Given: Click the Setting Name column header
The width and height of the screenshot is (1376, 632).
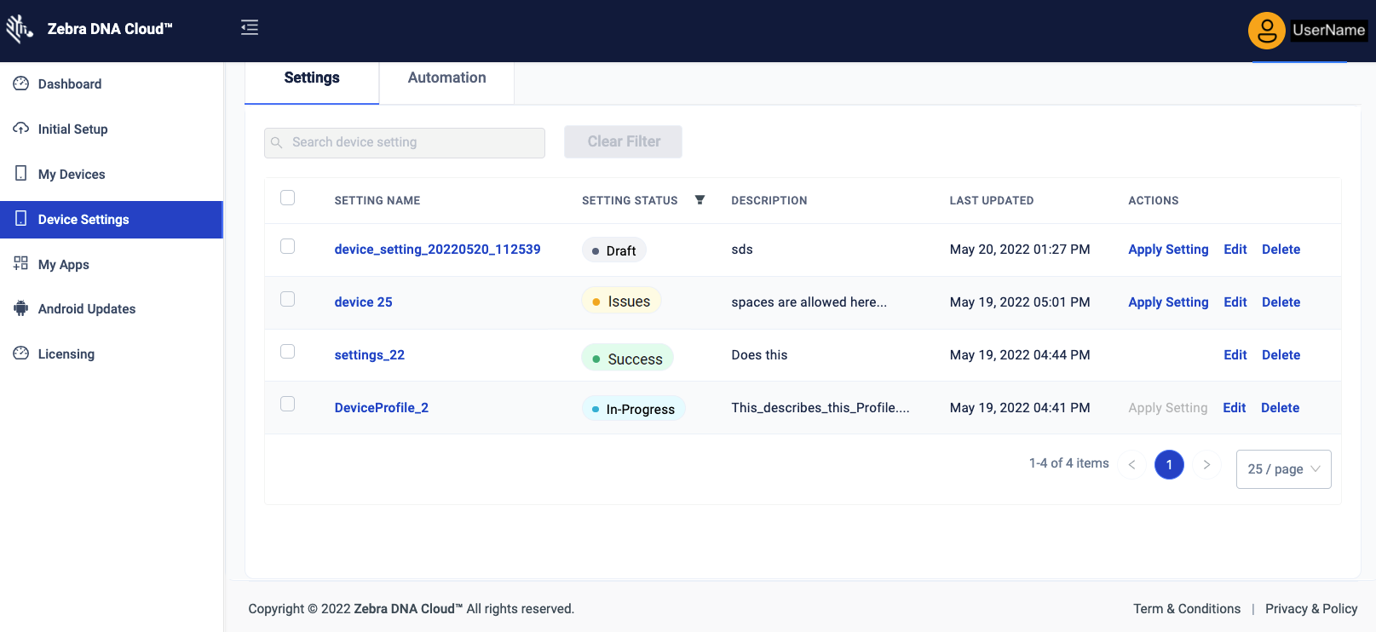Looking at the screenshot, I should 377,201.
